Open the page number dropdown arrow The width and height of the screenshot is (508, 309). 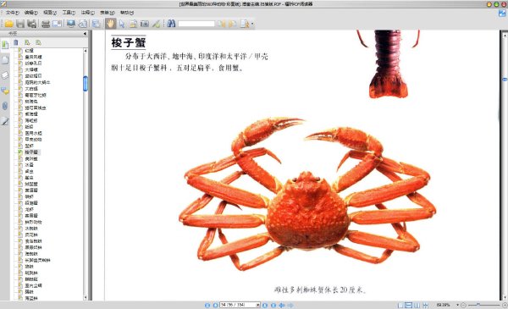258,305
